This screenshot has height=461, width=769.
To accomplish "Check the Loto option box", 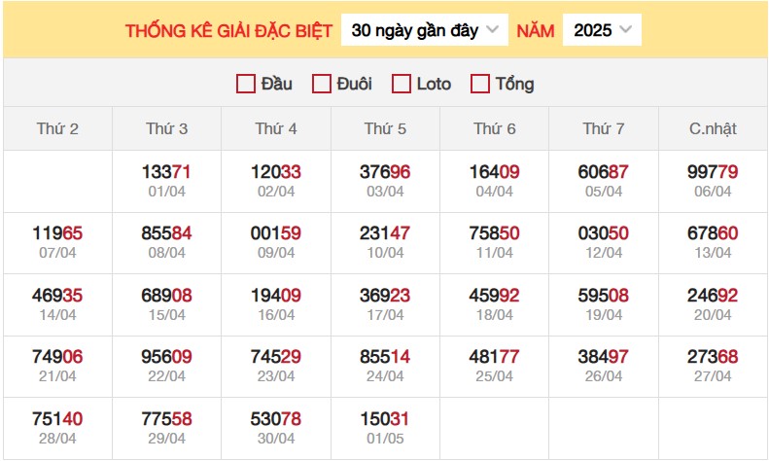I will pos(402,84).
